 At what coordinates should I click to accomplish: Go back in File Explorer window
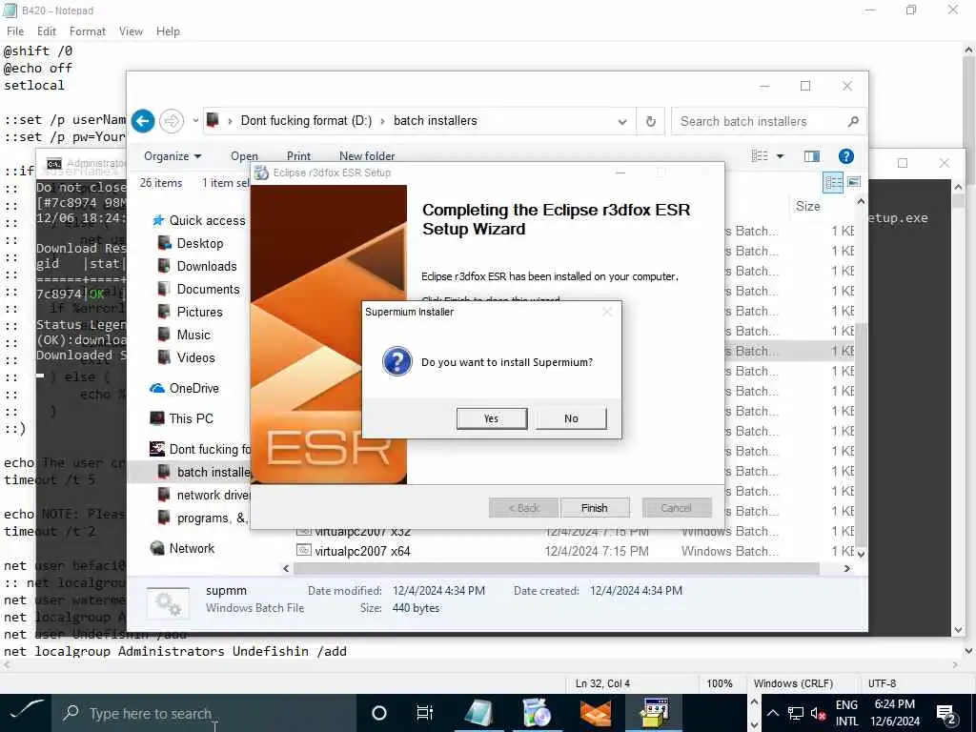tap(143, 121)
